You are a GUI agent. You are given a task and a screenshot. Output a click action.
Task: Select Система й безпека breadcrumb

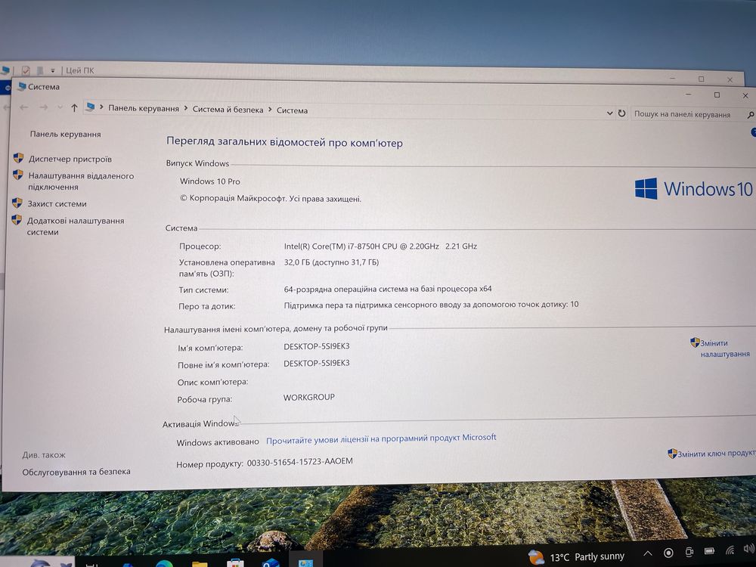228,110
